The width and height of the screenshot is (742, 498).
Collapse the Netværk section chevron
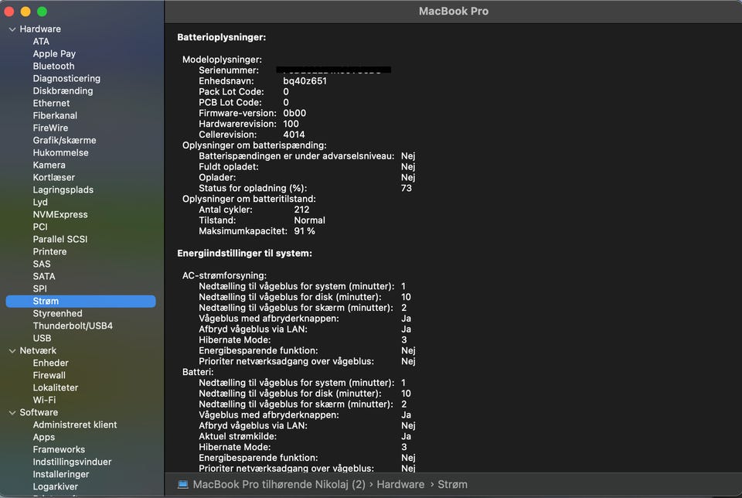click(x=12, y=351)
